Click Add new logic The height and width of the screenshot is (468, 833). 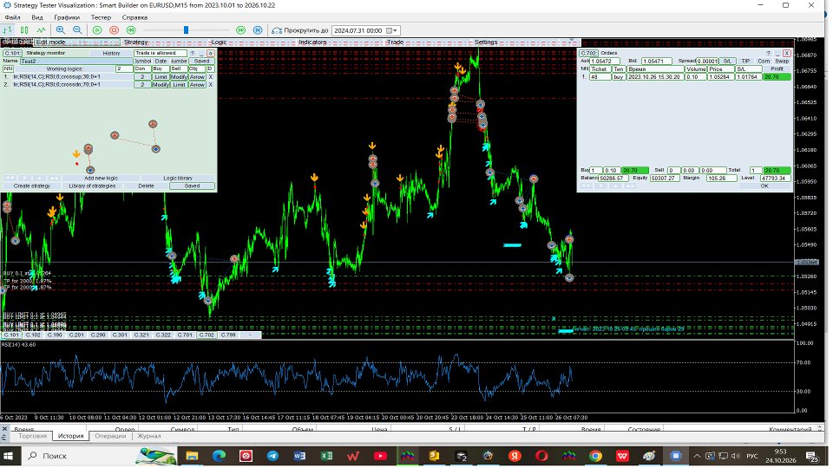[101, 179]
